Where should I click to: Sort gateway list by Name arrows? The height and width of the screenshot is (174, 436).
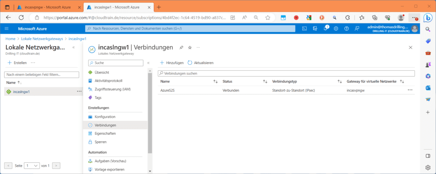pos(20,83)
